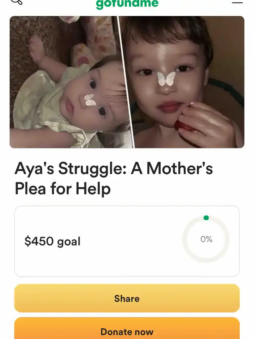
Task: Tap the red object held in hand
Action: click(183, 126)
